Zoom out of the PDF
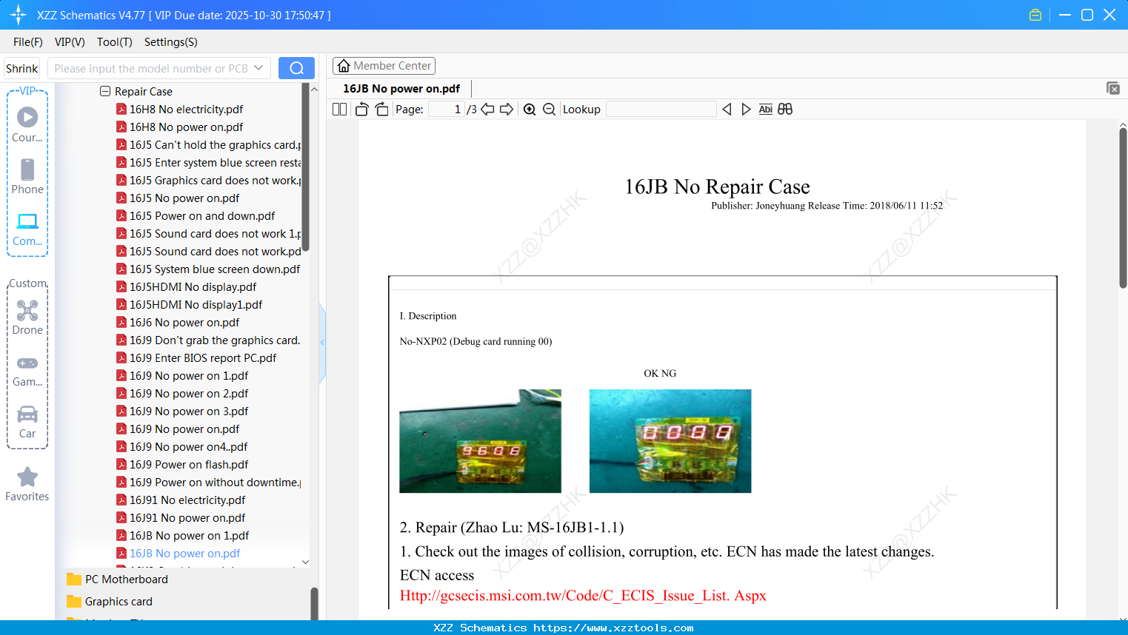 [549, 110]
